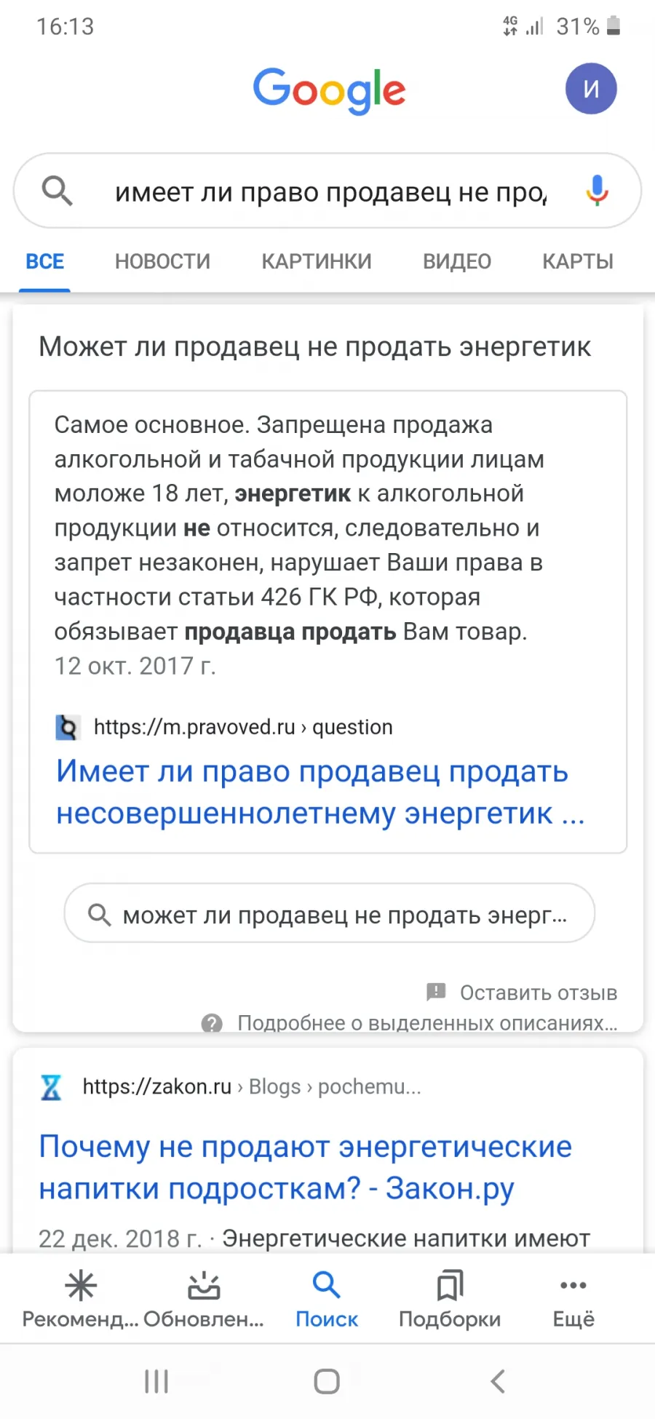Switch to the НОВОСТИ tab

(162, 261)
